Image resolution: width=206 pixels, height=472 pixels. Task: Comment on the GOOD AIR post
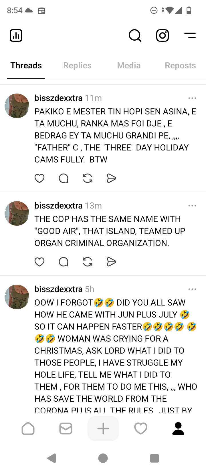pos(64,262)
